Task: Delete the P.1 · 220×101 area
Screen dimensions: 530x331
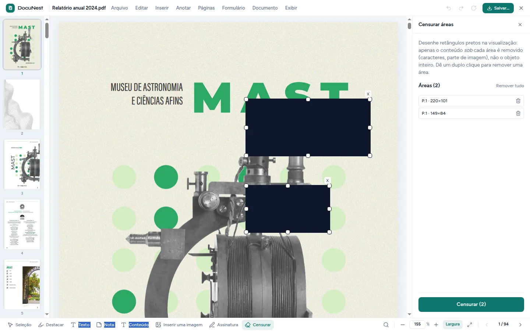Action: (x=518, y=101)
